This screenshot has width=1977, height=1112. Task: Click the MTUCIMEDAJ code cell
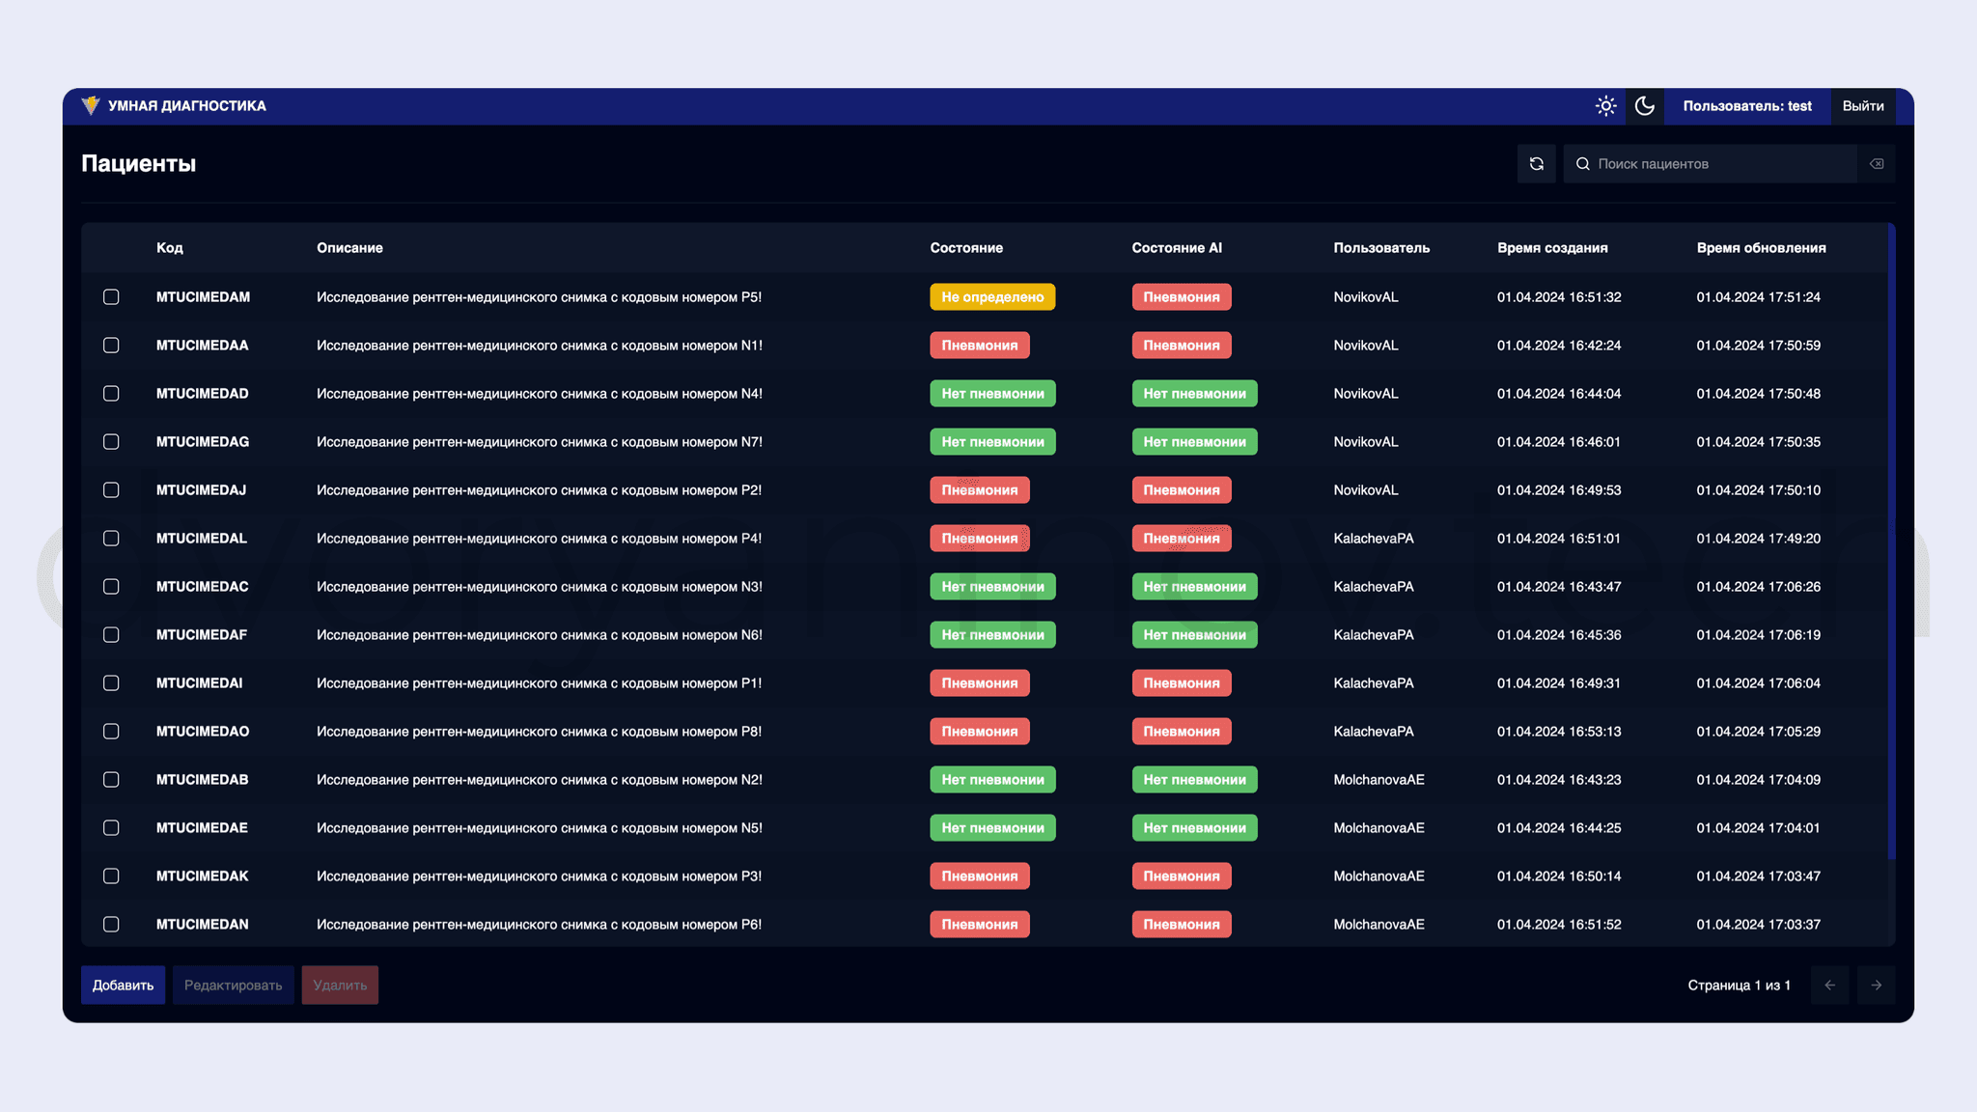coord(201,490)
